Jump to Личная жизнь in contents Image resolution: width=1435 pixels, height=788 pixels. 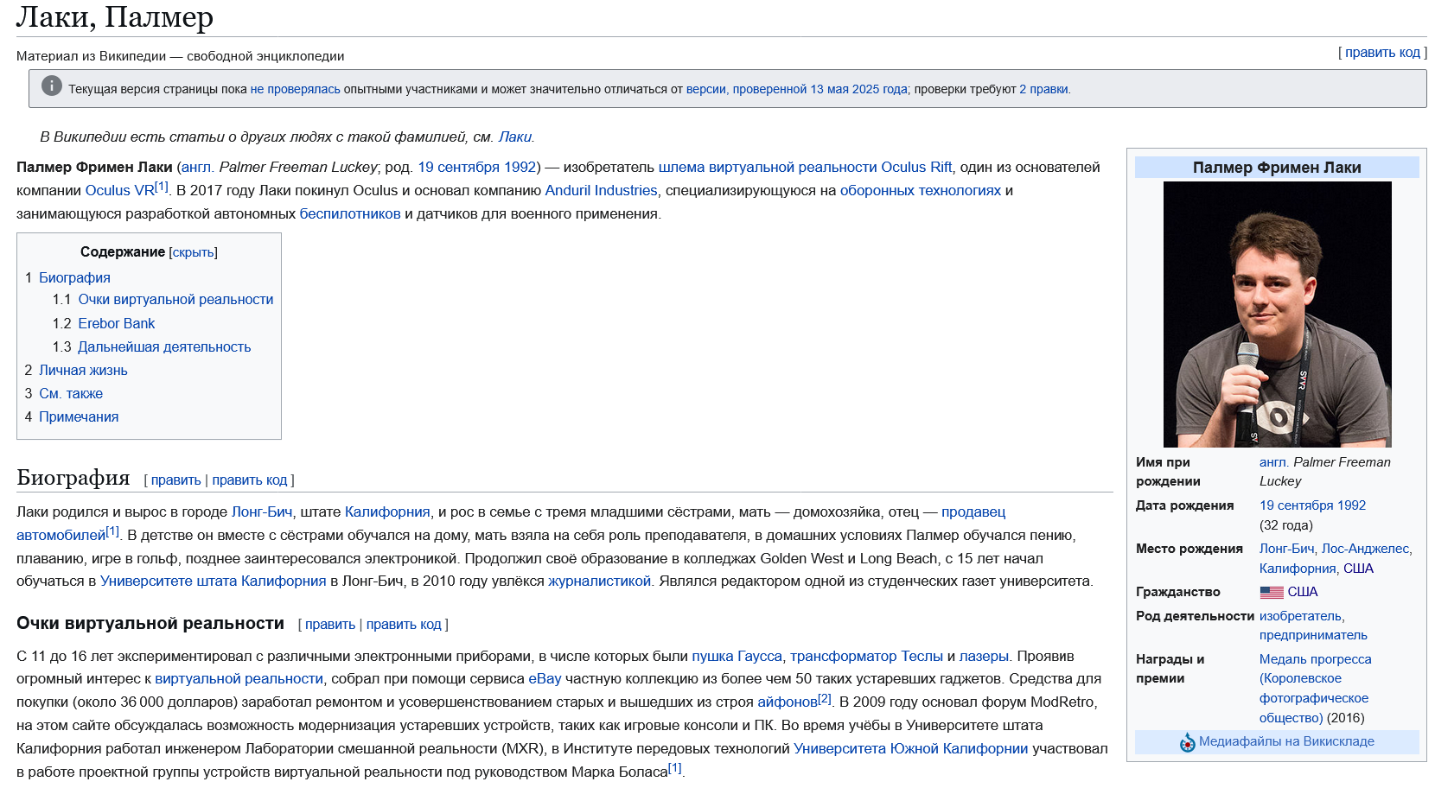coord(83,370)
